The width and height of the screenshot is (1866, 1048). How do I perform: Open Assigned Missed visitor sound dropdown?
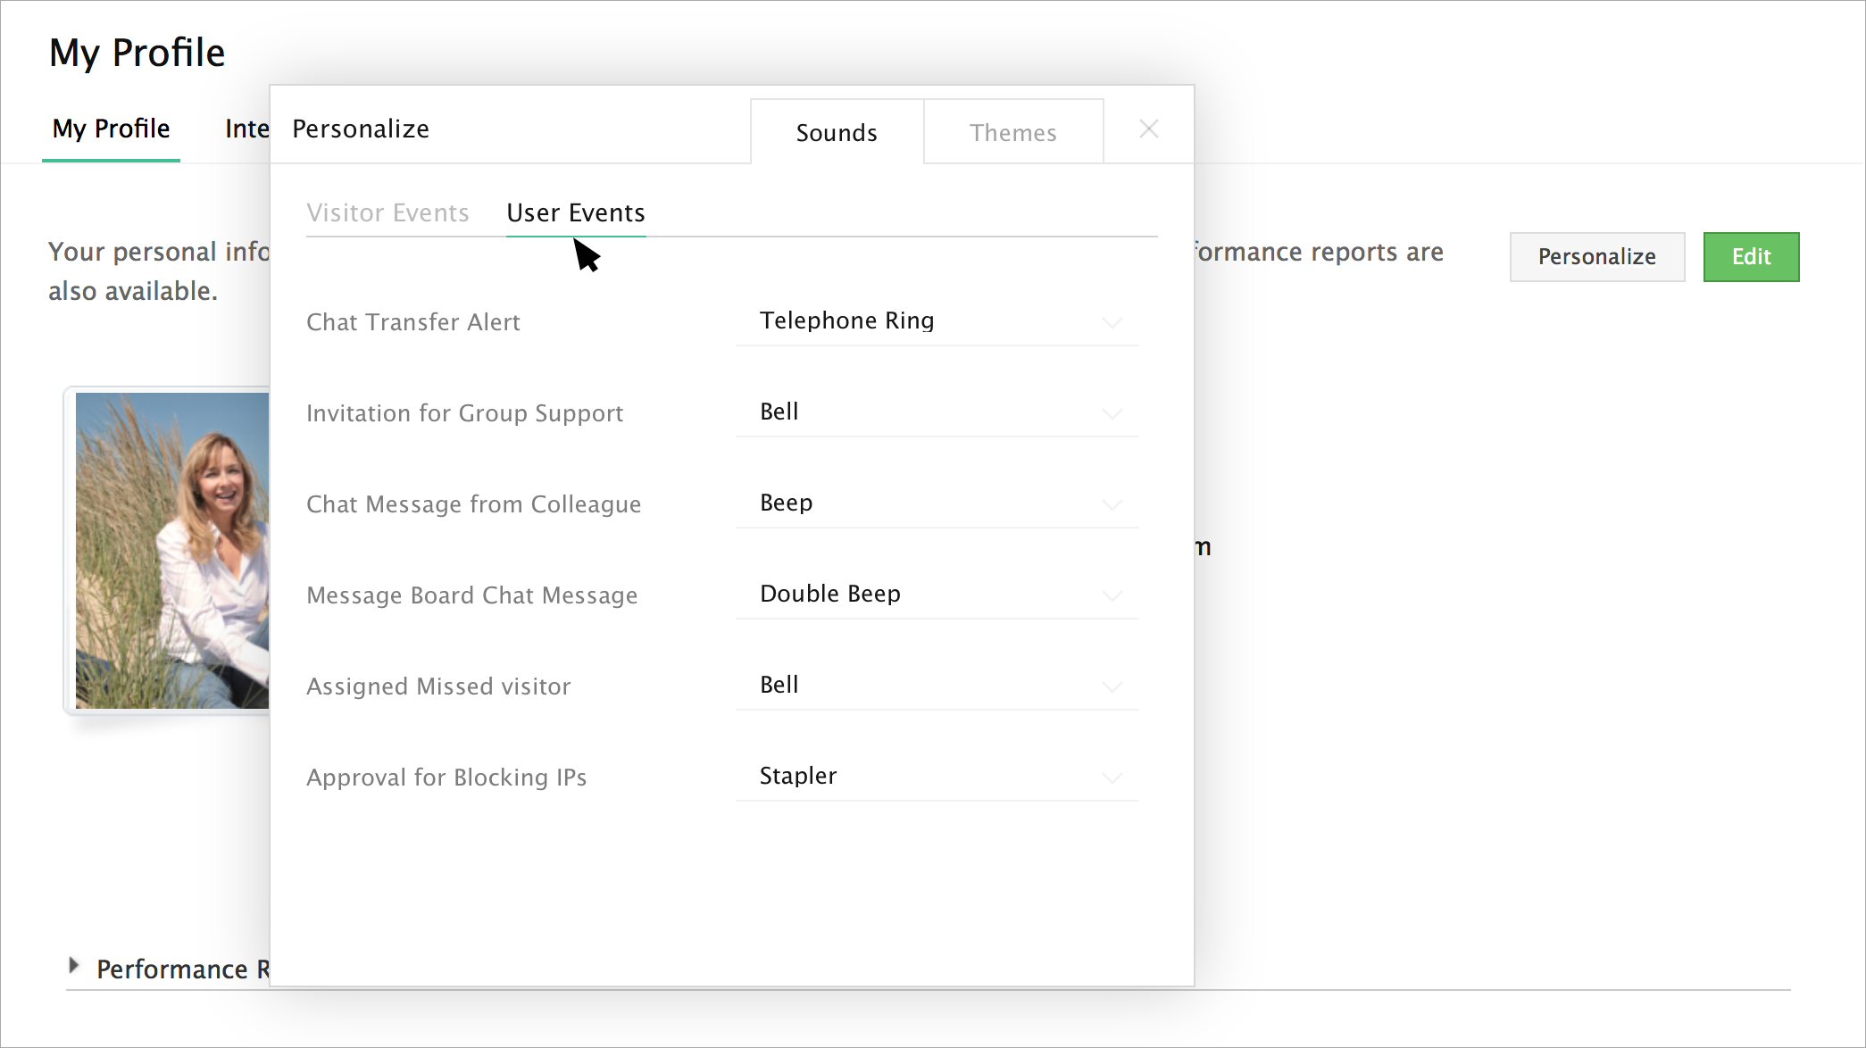936,686
